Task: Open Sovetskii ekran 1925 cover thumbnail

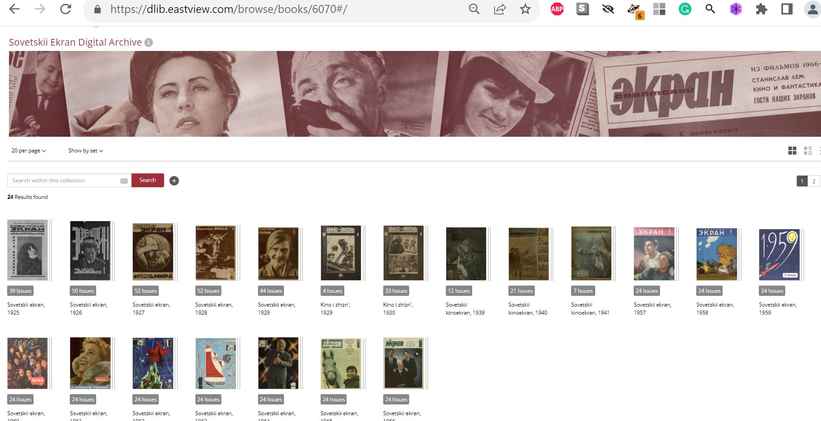Action: click(x=28, y=250)
